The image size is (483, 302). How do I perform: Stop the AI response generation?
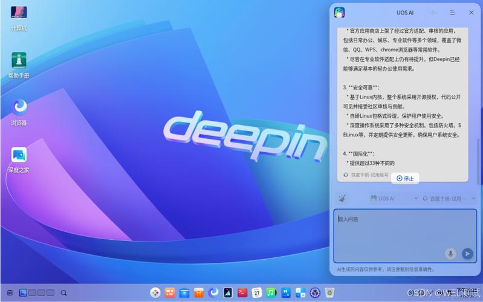[x=405, y=178]
